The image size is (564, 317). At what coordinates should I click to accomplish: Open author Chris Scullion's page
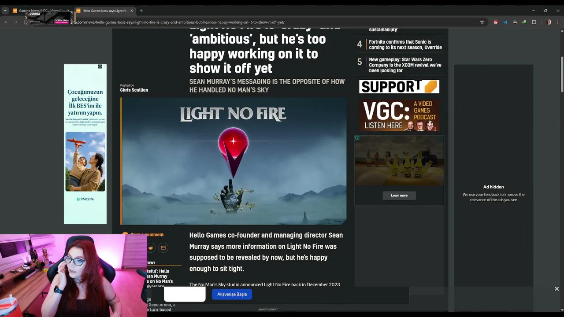pos(134,90)
